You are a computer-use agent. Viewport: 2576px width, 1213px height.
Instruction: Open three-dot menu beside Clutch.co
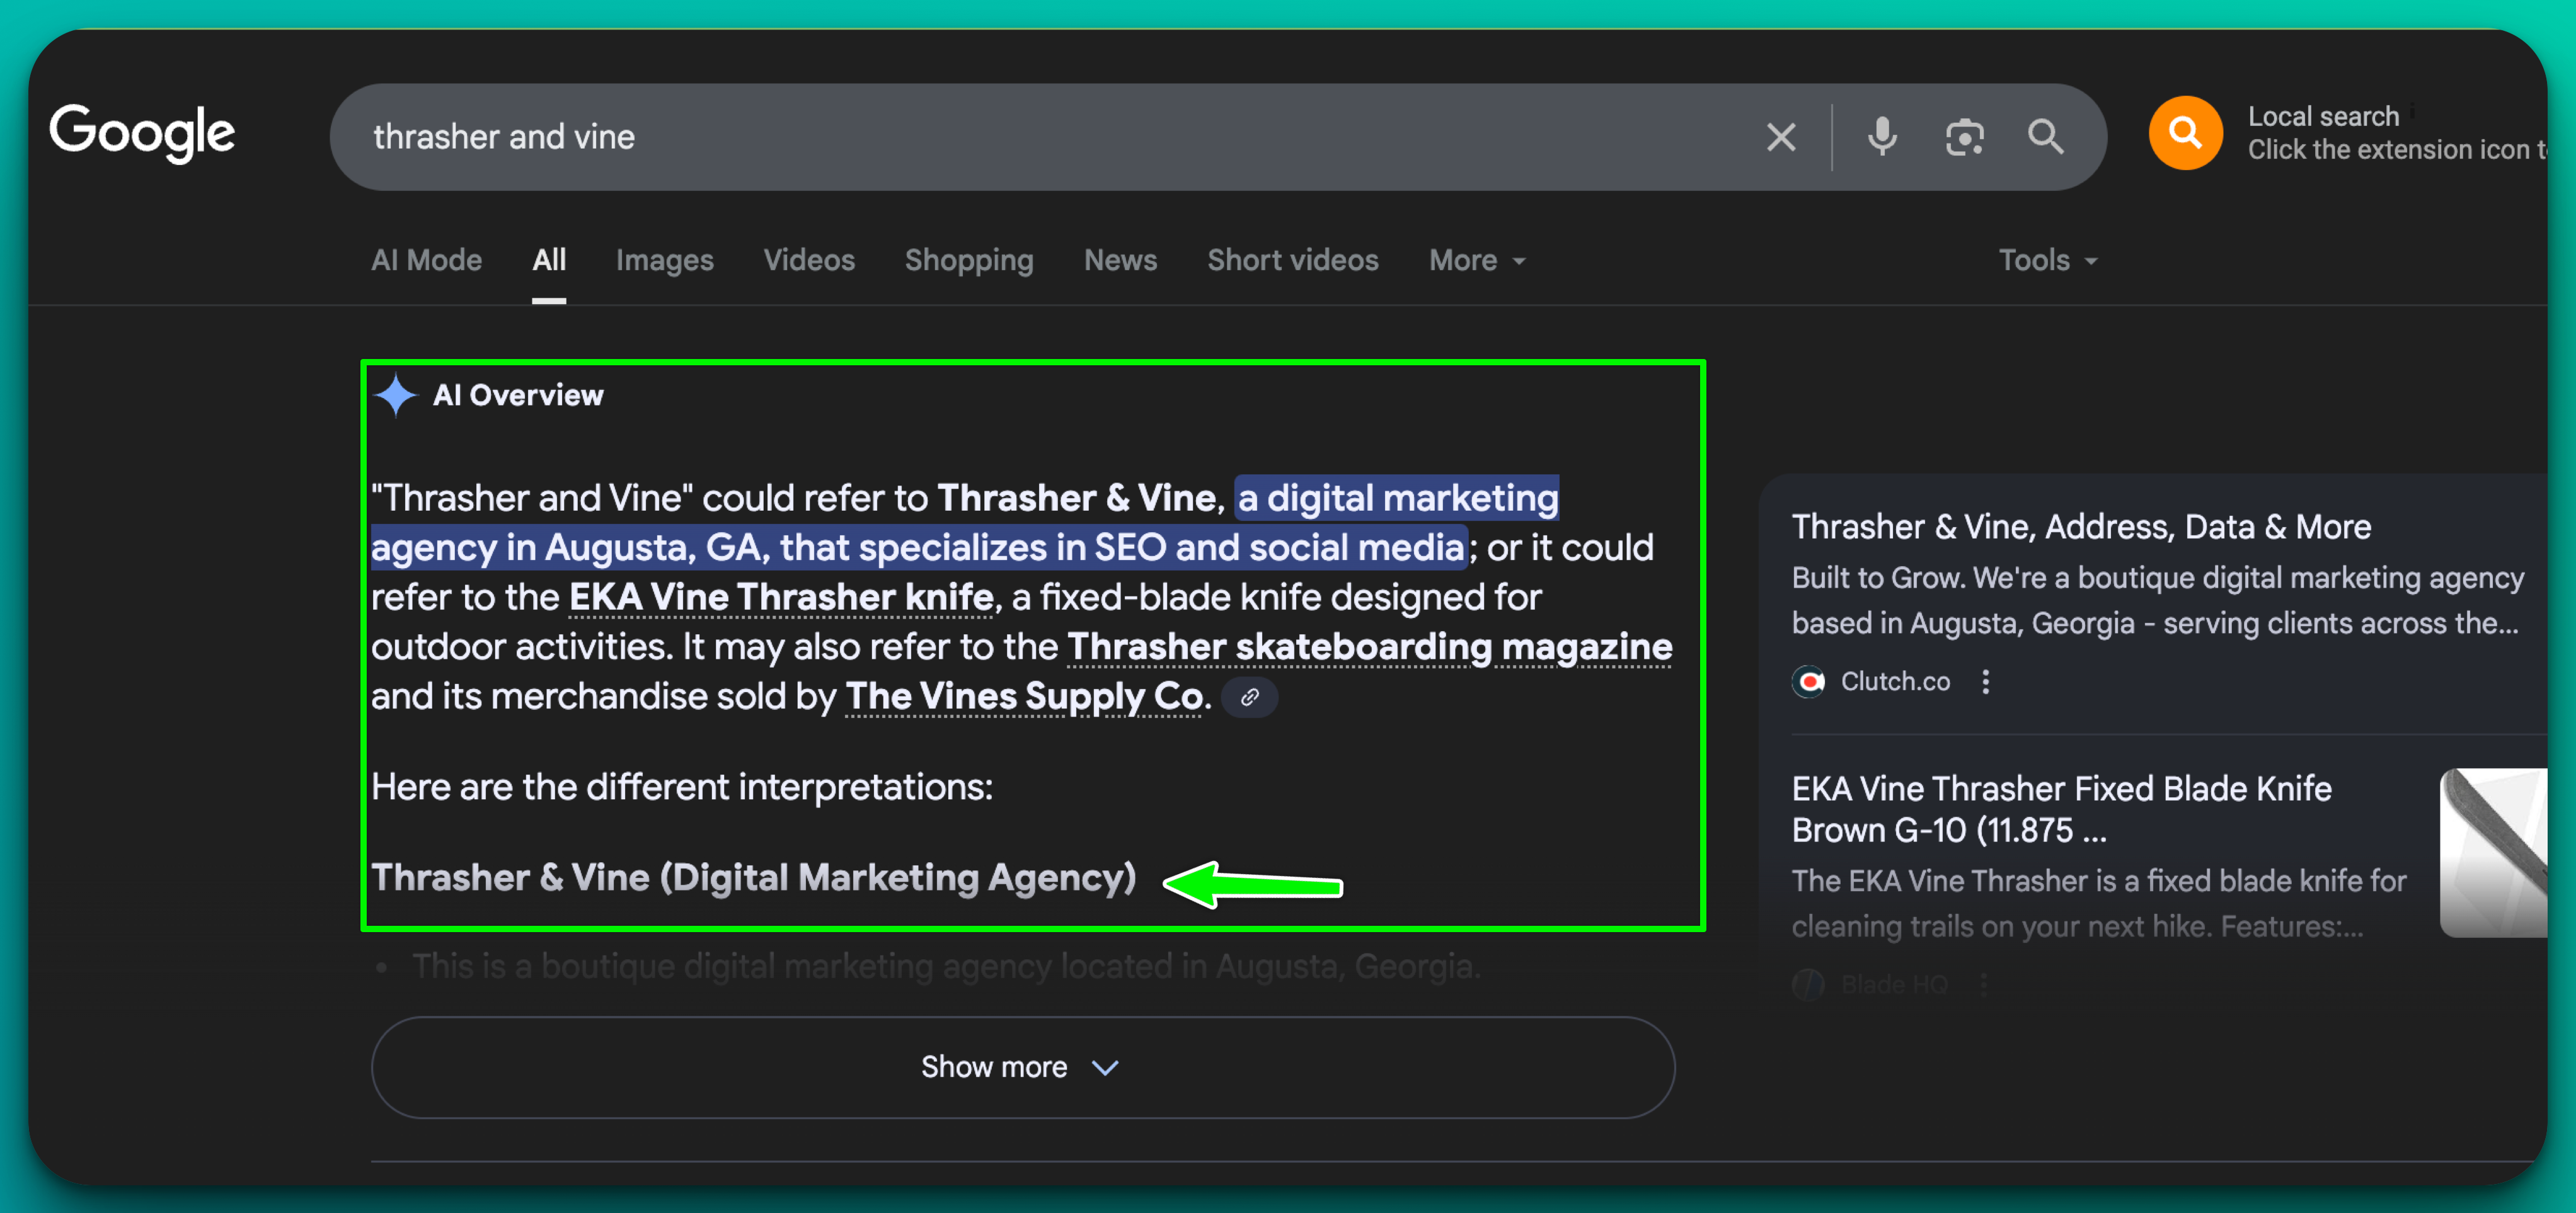pos(1985,681)
